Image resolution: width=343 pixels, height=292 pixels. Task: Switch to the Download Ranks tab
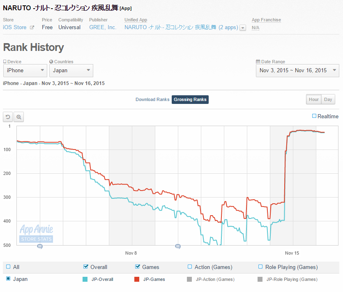point(152,99)
